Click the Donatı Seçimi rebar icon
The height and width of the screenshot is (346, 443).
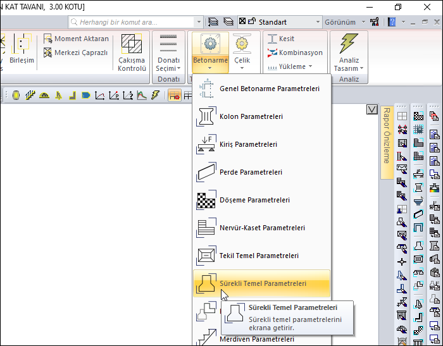(x=168, y=44)
